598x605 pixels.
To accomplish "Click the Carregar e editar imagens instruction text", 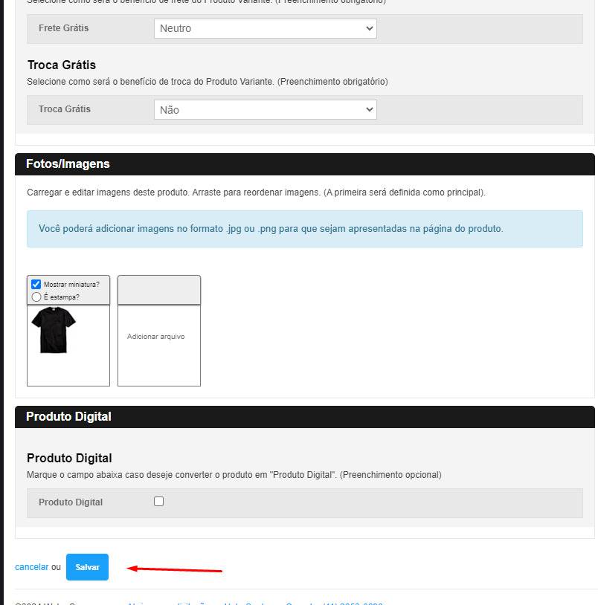I will [256, 192].
